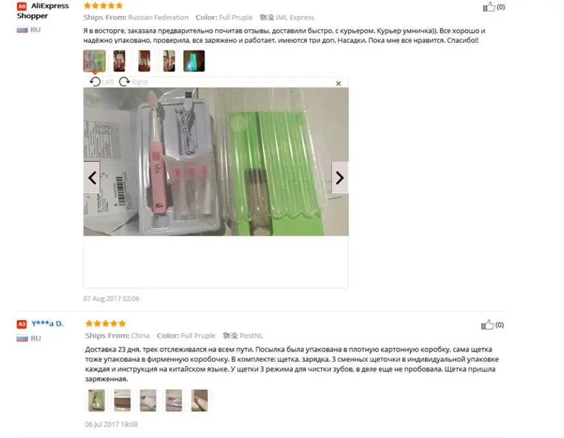This screenshot has width=564, height=438.
Task: Click the A0 buyer level badge
Action: coord(22,6)
